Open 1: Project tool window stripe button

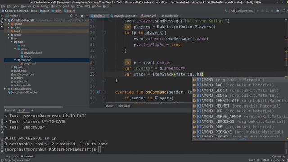pos(2,22)
